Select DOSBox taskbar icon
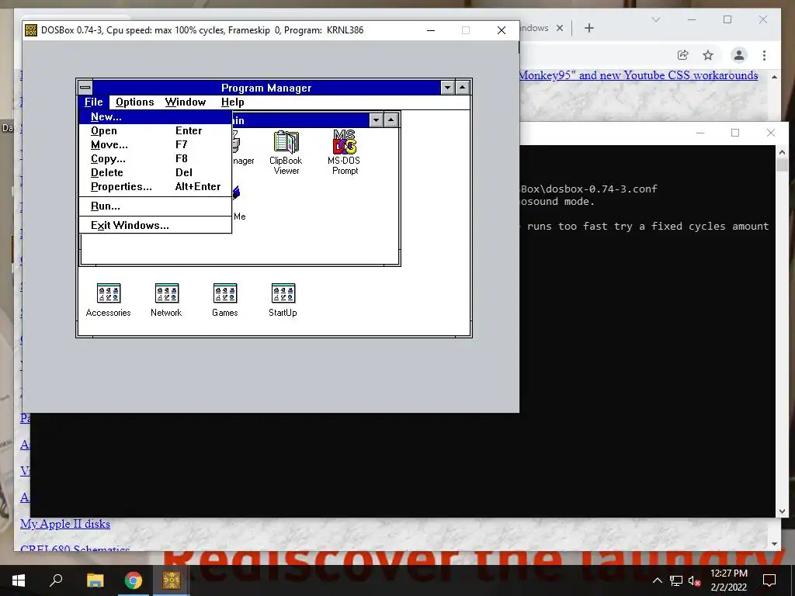This screenshot has width=795, height=596. 172,580
